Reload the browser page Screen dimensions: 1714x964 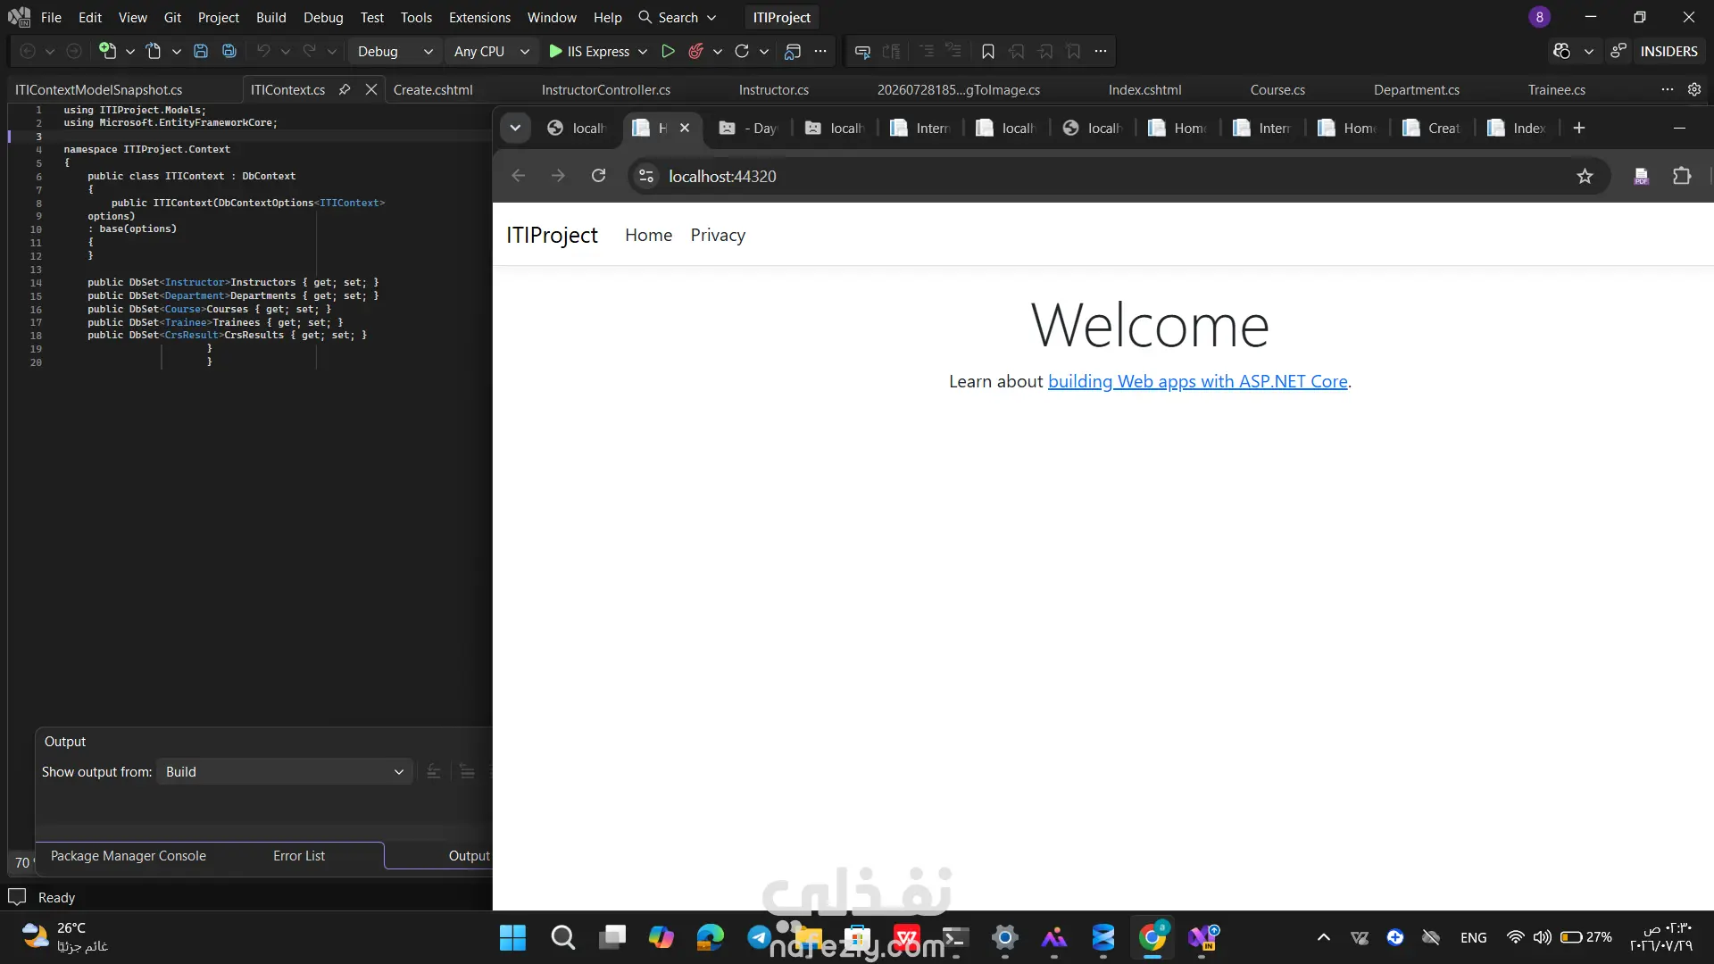pyautogui.click(x=599, y=176)
